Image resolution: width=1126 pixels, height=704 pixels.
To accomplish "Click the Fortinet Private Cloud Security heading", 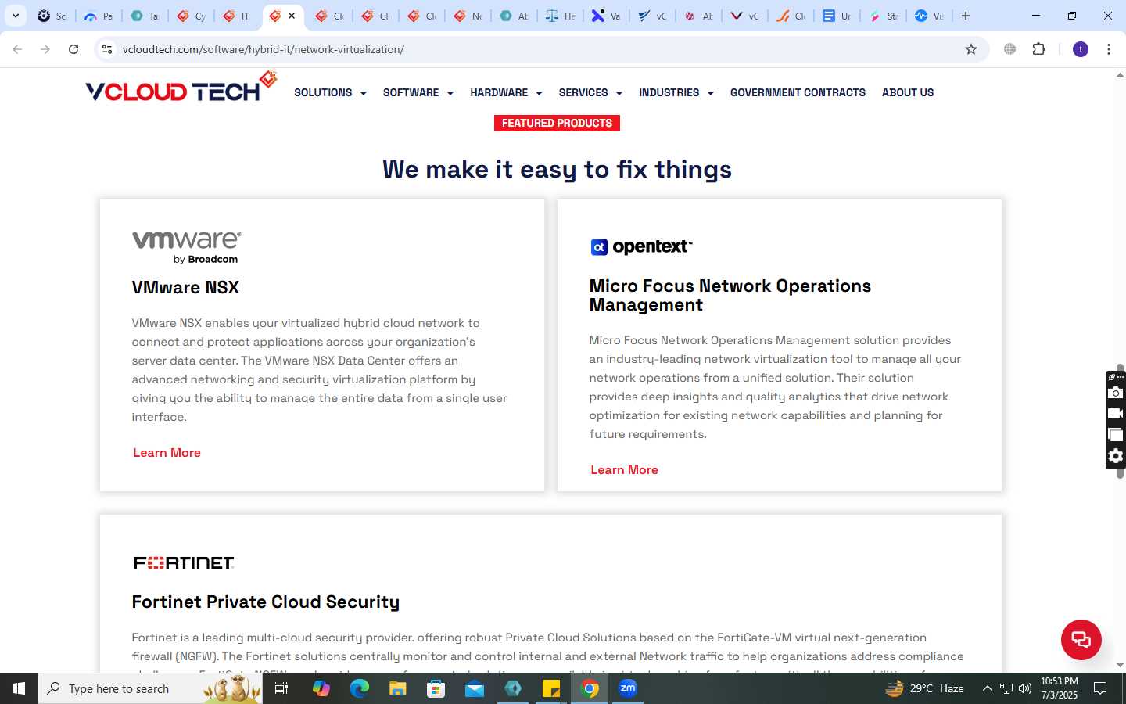I will tap(266, 602).
